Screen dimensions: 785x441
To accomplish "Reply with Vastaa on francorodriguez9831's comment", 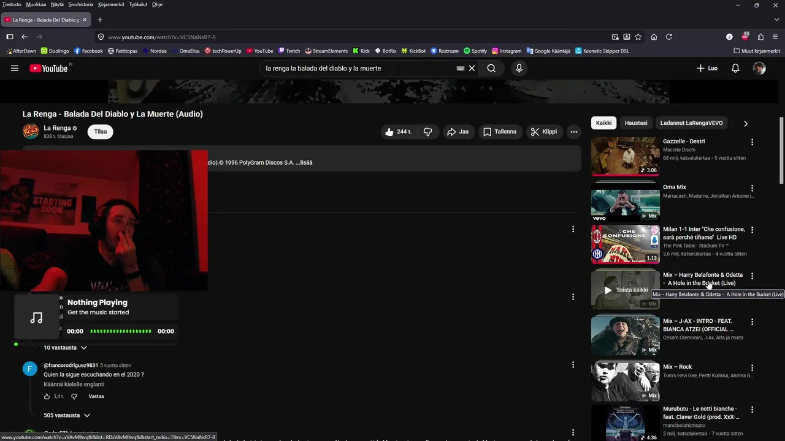I will click(x=96, y=396).
